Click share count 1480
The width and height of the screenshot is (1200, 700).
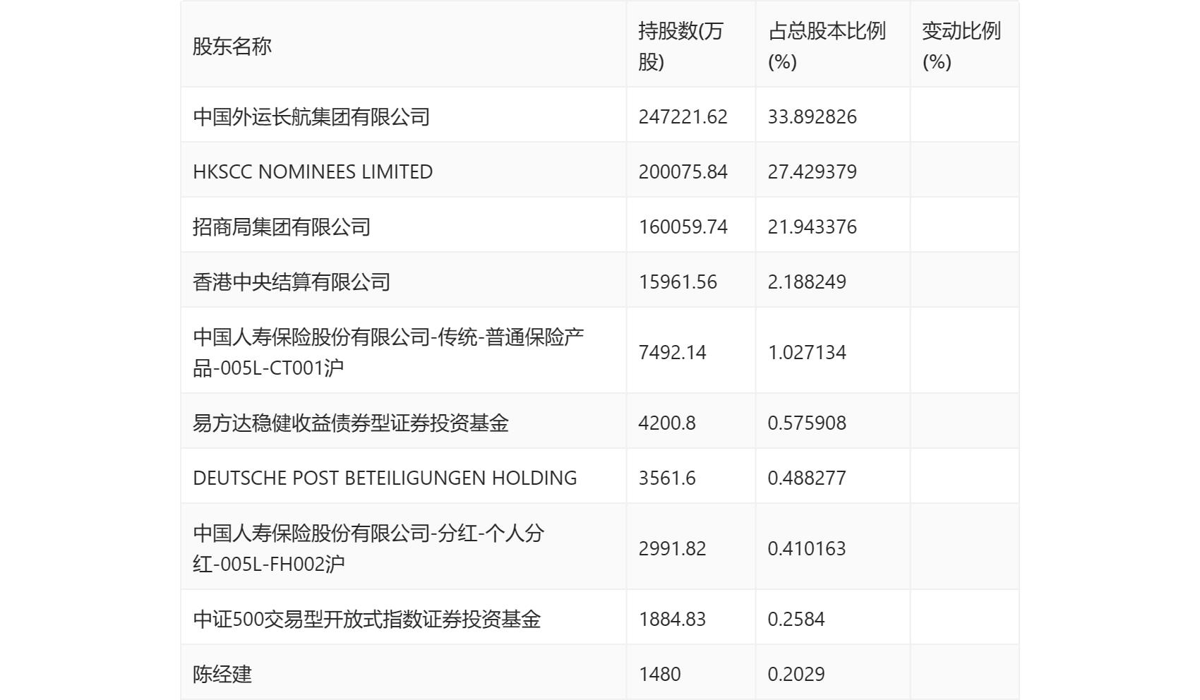pyautogui.click(x=659, y=674)
